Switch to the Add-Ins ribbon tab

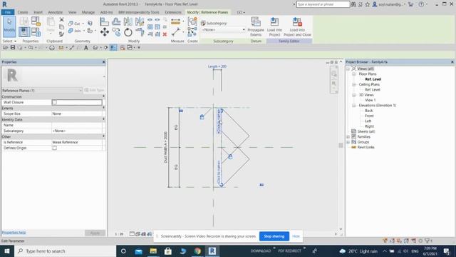pos(106,12)
